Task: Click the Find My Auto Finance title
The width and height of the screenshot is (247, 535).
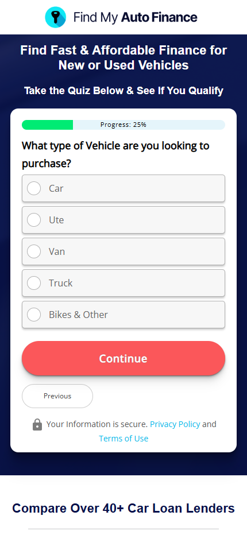Action: tap(136, 17)
